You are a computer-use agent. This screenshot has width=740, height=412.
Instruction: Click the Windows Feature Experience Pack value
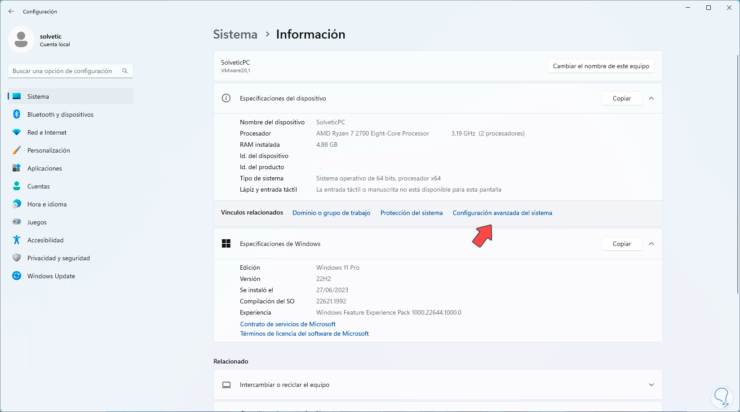click(x=389, y=312)
